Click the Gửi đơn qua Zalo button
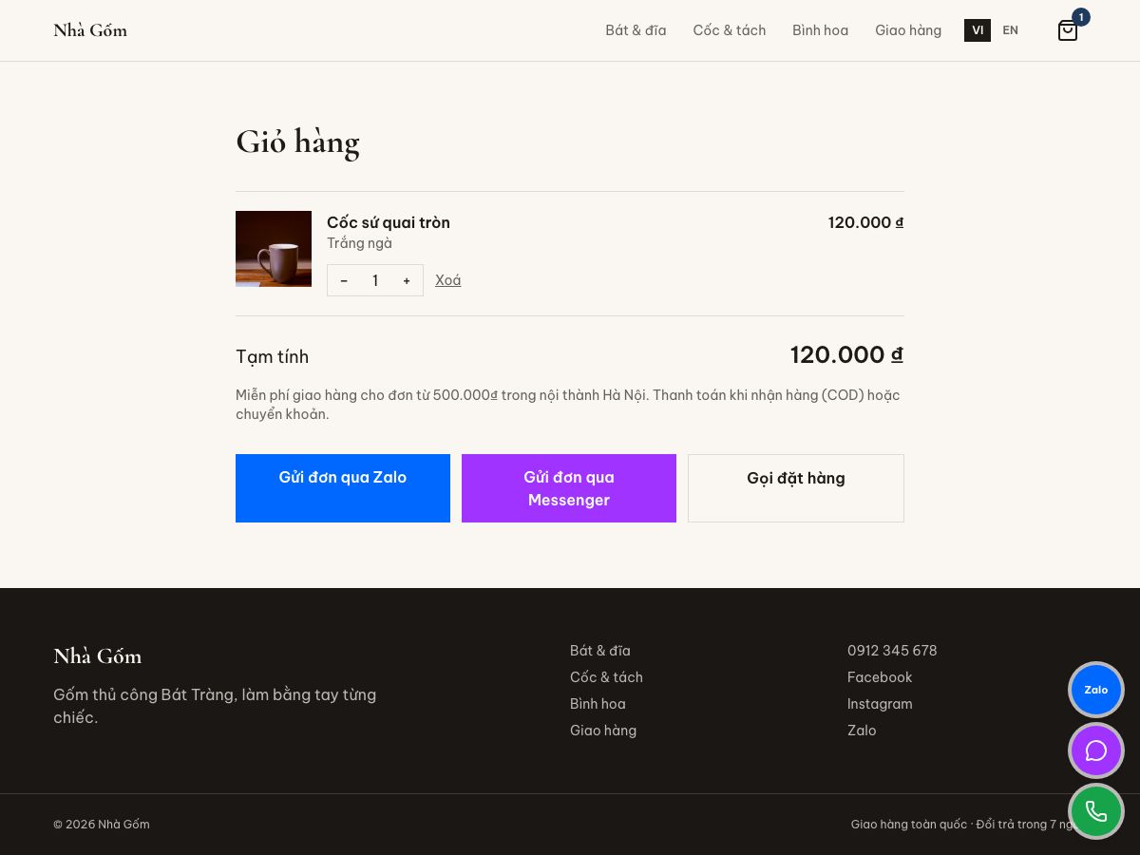 pos(343,488)
